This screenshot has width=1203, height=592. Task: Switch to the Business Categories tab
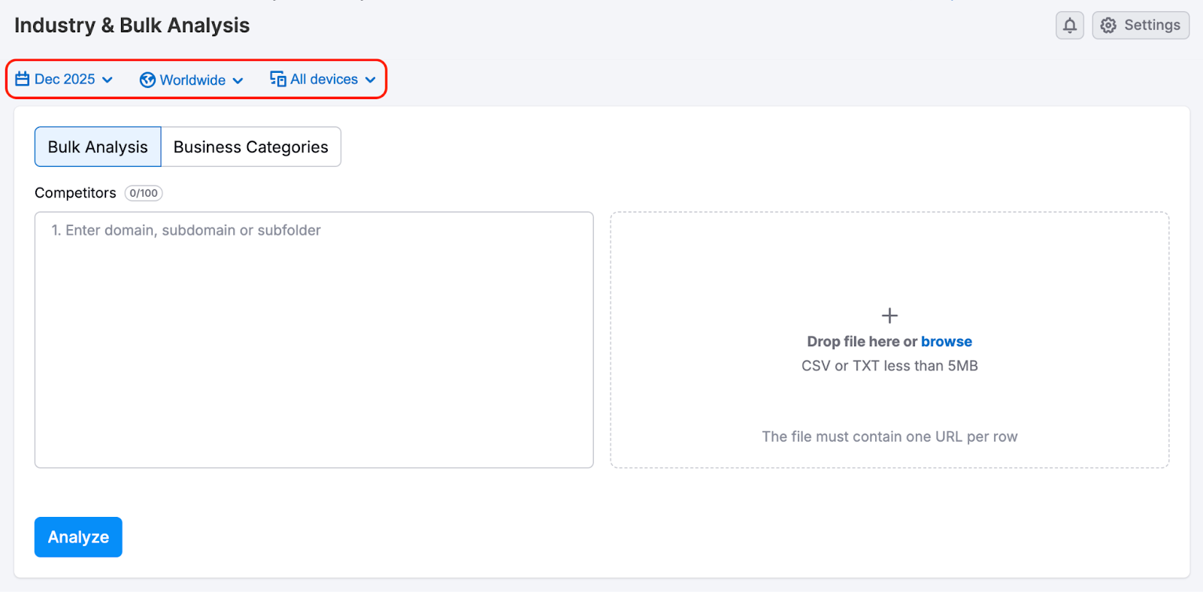250,146
